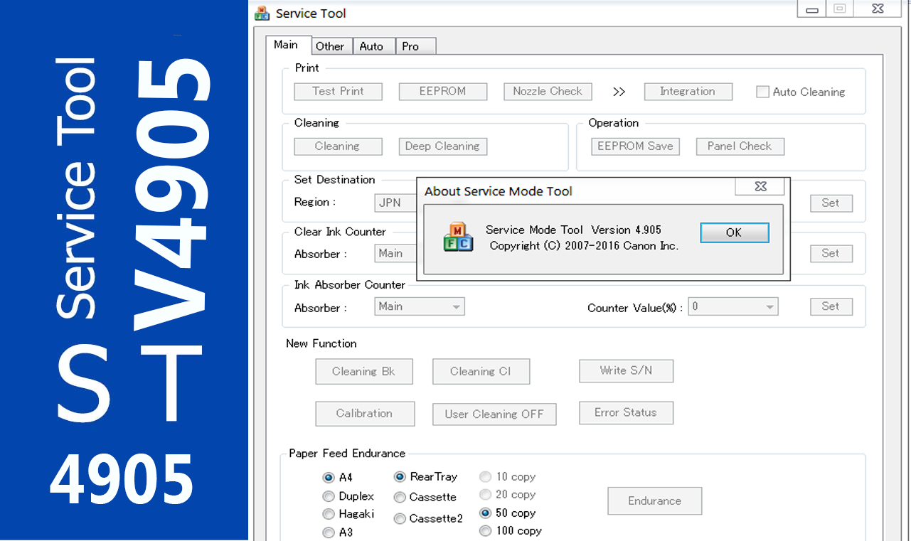Click the EEPROM print button
The image size is (911, 541).
tap(442, 91)
